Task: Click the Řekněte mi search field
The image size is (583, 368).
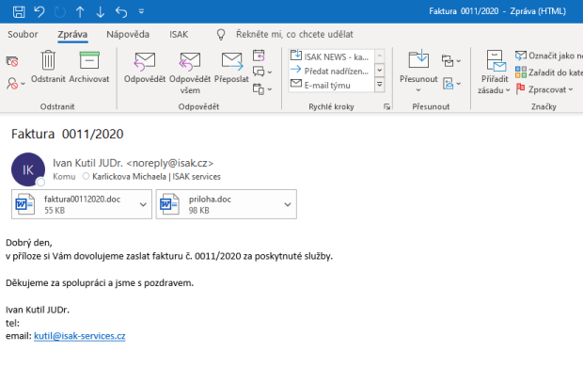Action: 294,34
